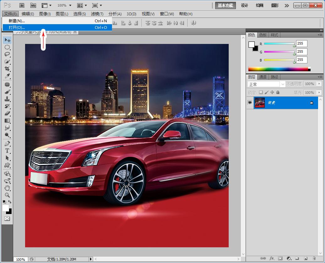The image size is (325, 263).
Task: Select the Custom Shape tool
Action: [7, 165]
